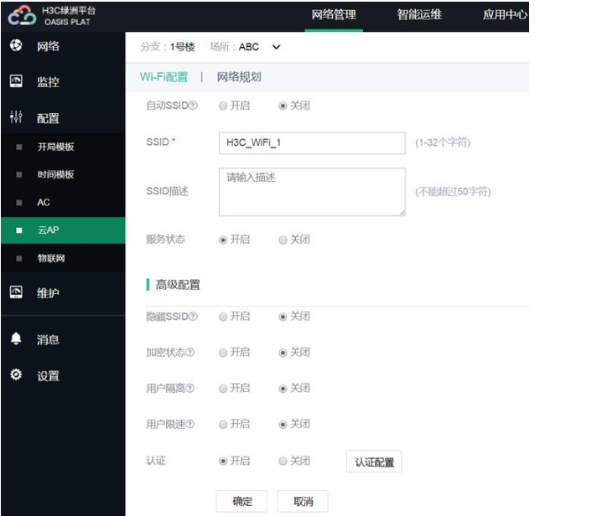The width and height of the screenshot is (597, 516).
Task: Expand the 场所 ABC dropdown arrow
Action: click(x=277, y=47)
